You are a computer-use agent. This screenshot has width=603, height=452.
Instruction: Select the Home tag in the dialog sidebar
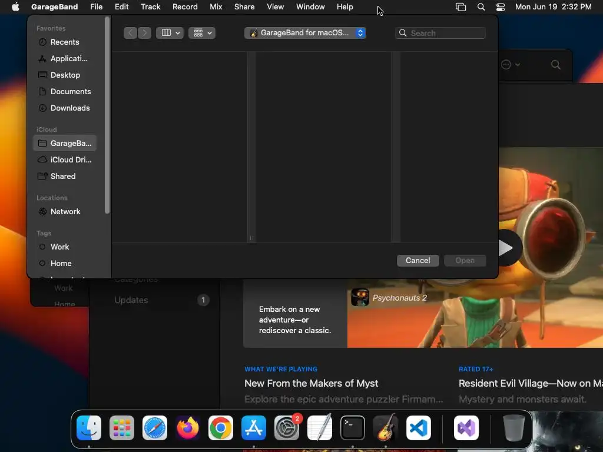click(x=65, y=264)
